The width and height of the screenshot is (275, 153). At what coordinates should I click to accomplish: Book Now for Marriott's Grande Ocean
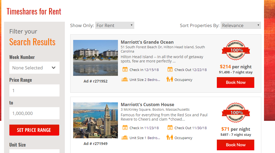[236, 82]
